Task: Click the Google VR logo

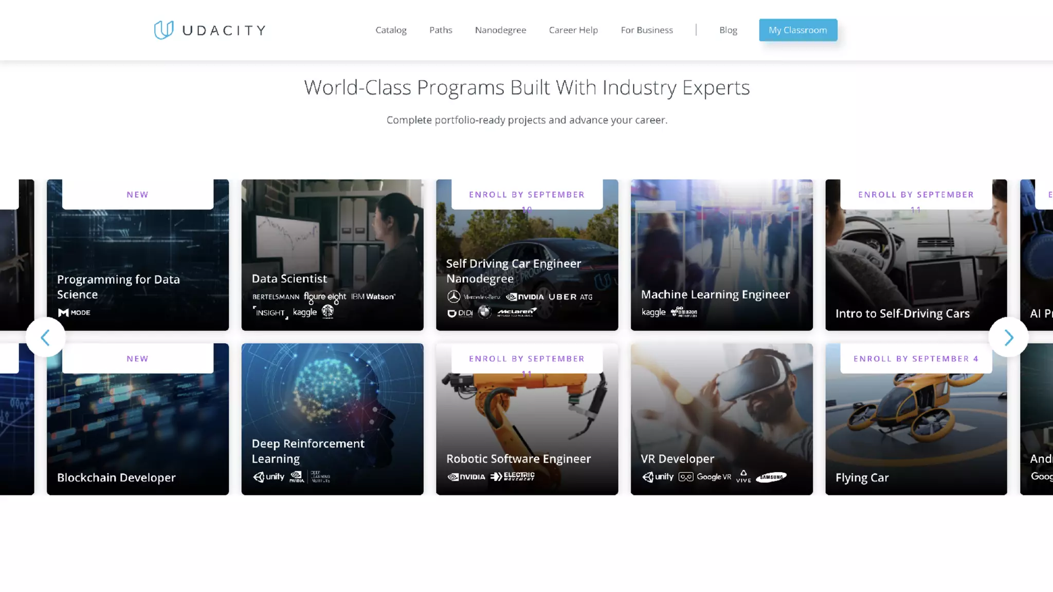Action: pos(704,477)
